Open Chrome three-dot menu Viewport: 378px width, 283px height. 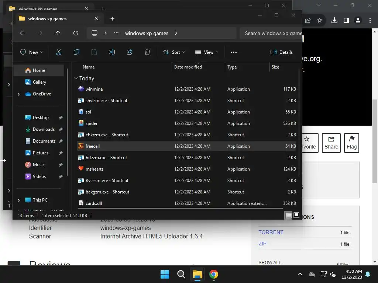coord(370,21)
